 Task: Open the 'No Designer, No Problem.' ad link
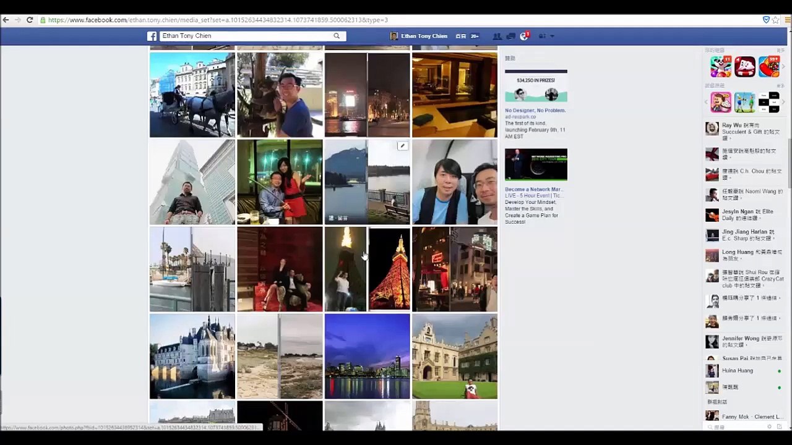[535, 110]
